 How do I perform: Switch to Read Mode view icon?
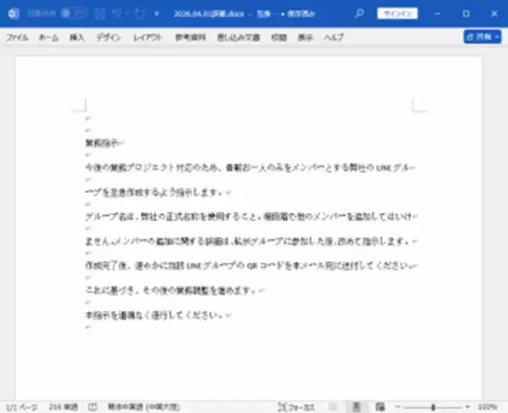334,407
